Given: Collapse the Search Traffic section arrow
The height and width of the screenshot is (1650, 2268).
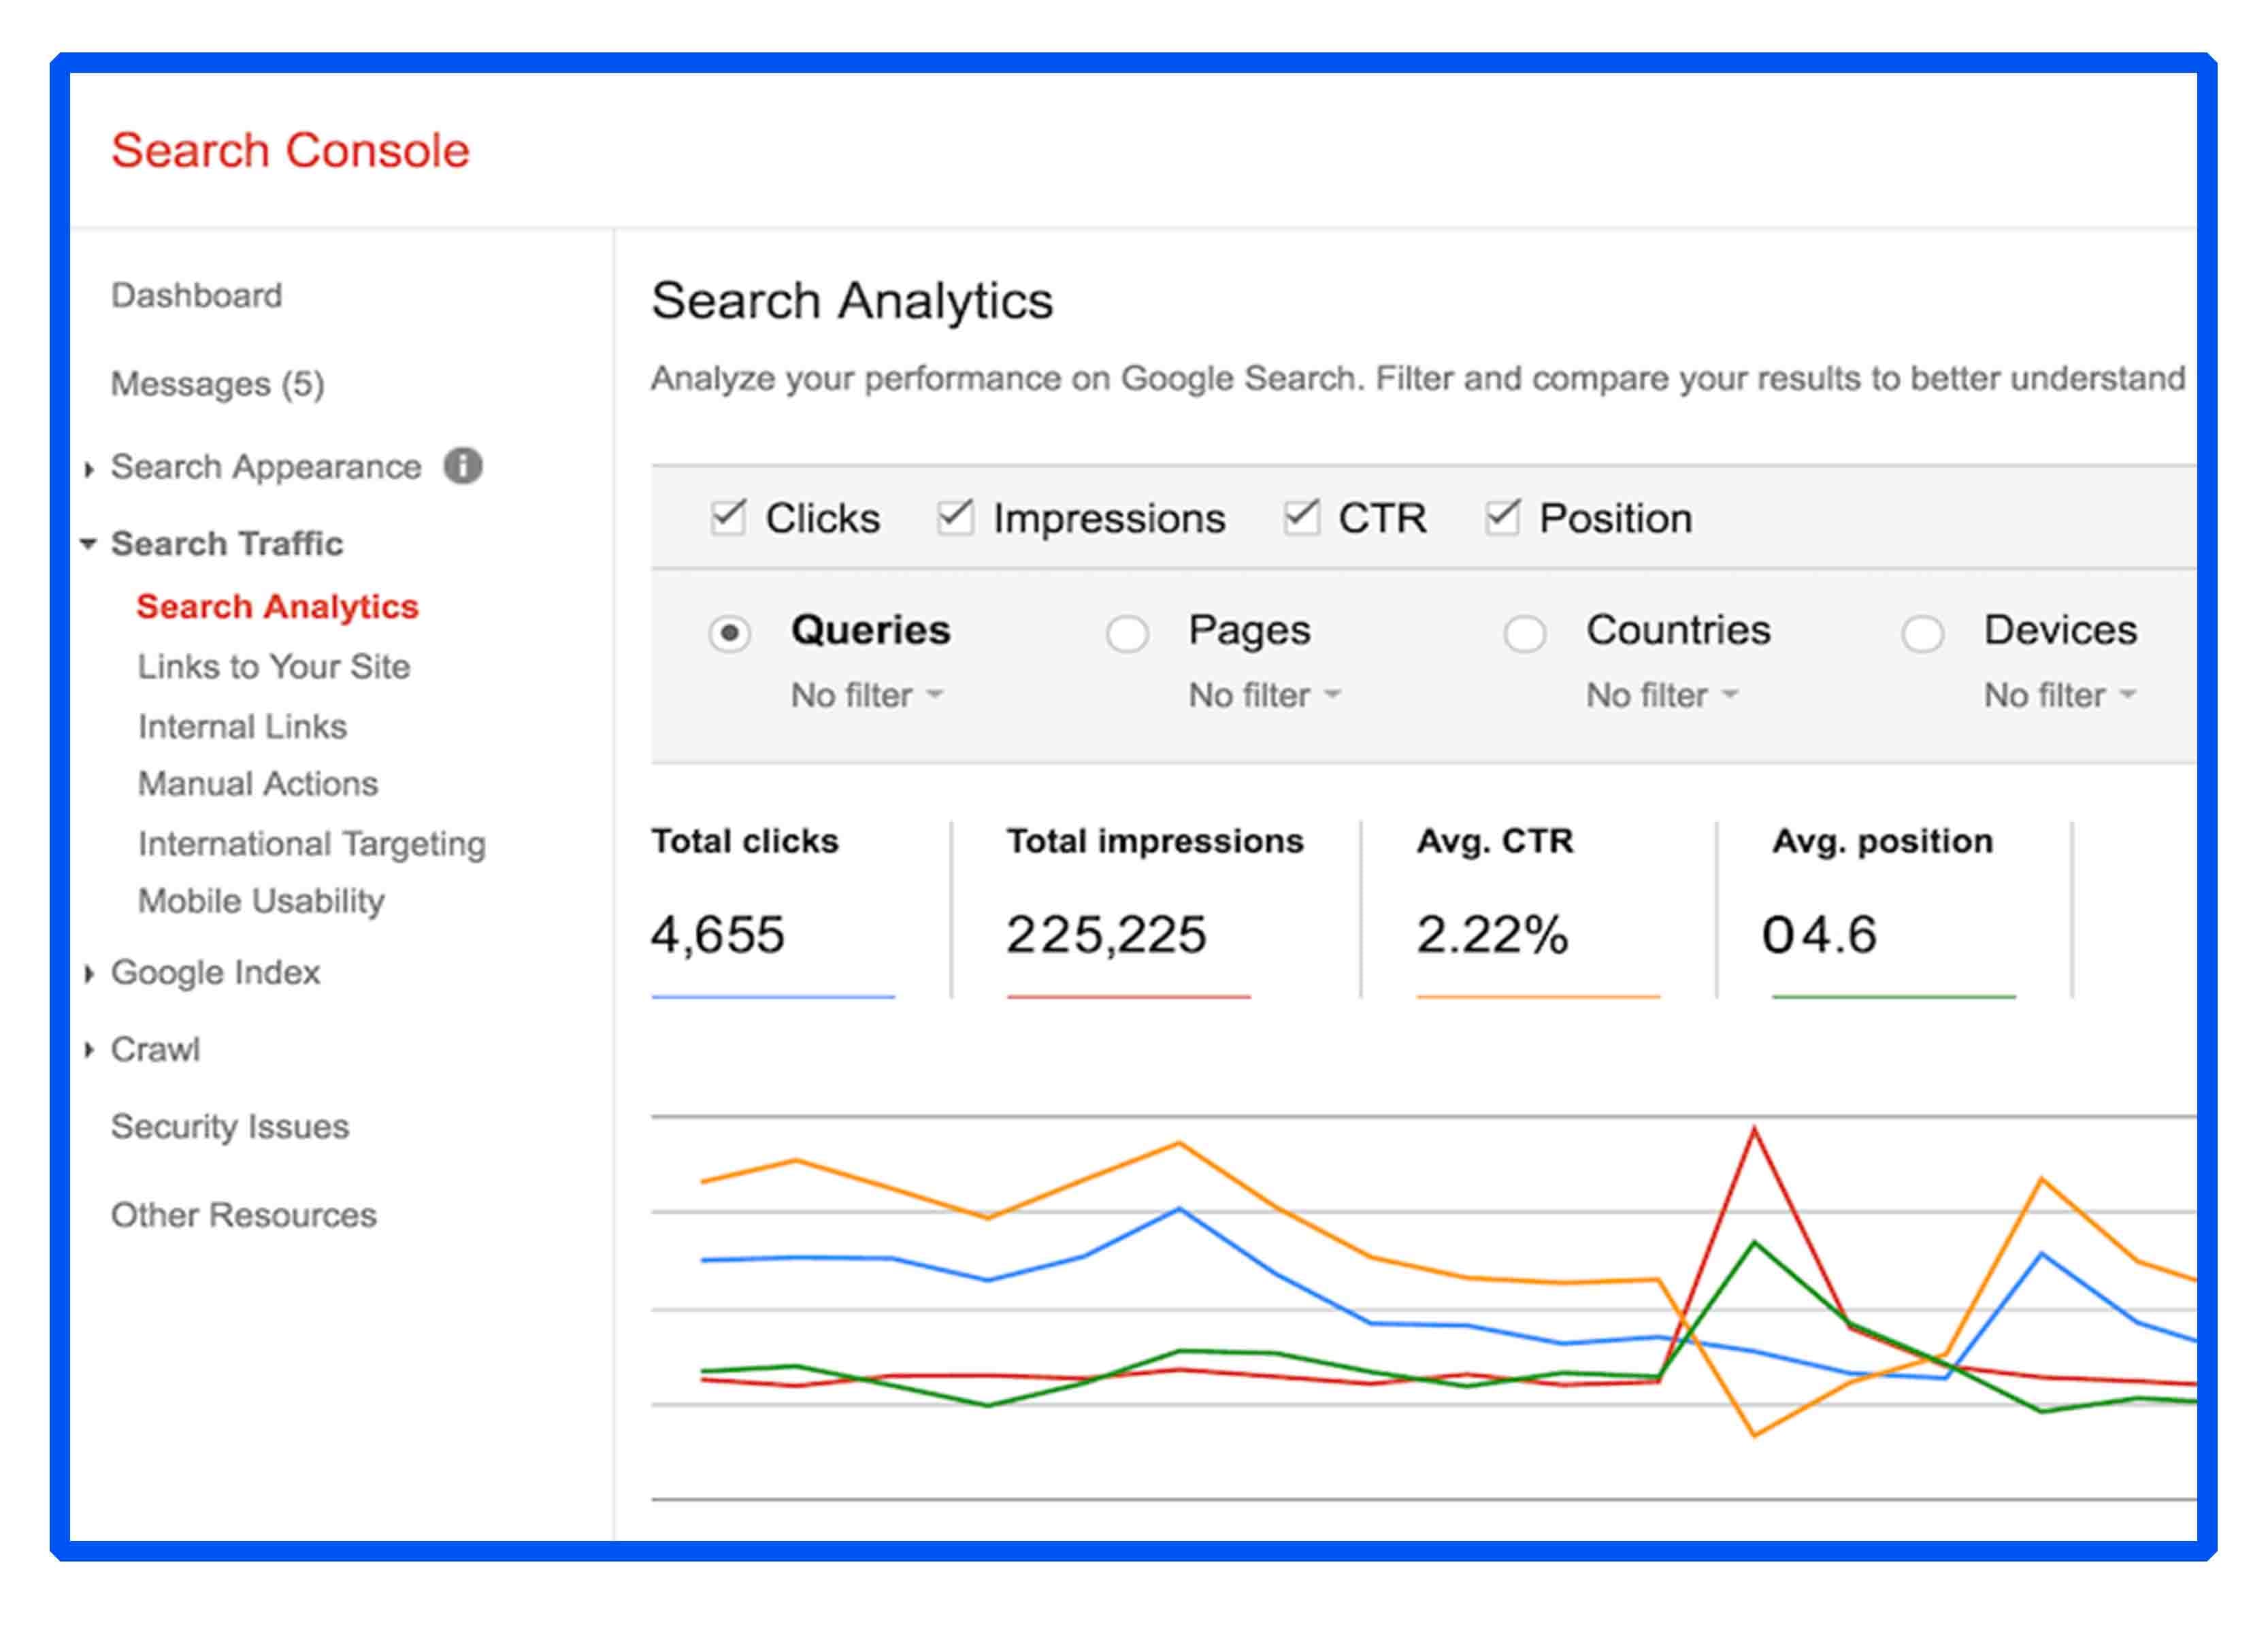Looking at the screenshot, I should (x=88, y=544).
